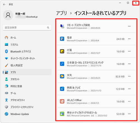Select the アクセシビリティ figure icon
The image size is (140, 123).
[x=6, y=100]
